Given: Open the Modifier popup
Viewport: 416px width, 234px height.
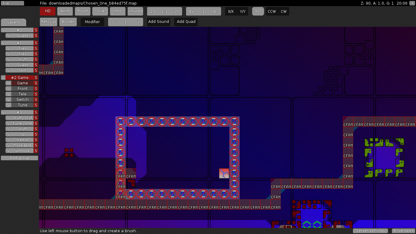Looking at the screenshot, I should (92, 22).
